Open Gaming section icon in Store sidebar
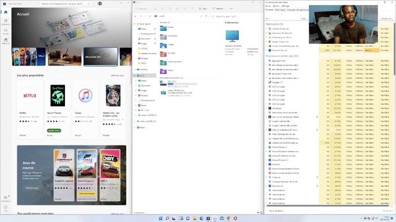 [x=6, y=31]
